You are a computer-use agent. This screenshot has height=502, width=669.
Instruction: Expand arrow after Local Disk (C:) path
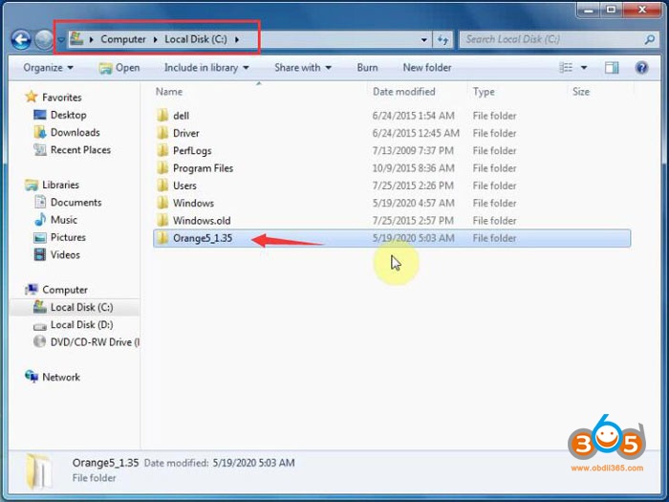point(237,40)
